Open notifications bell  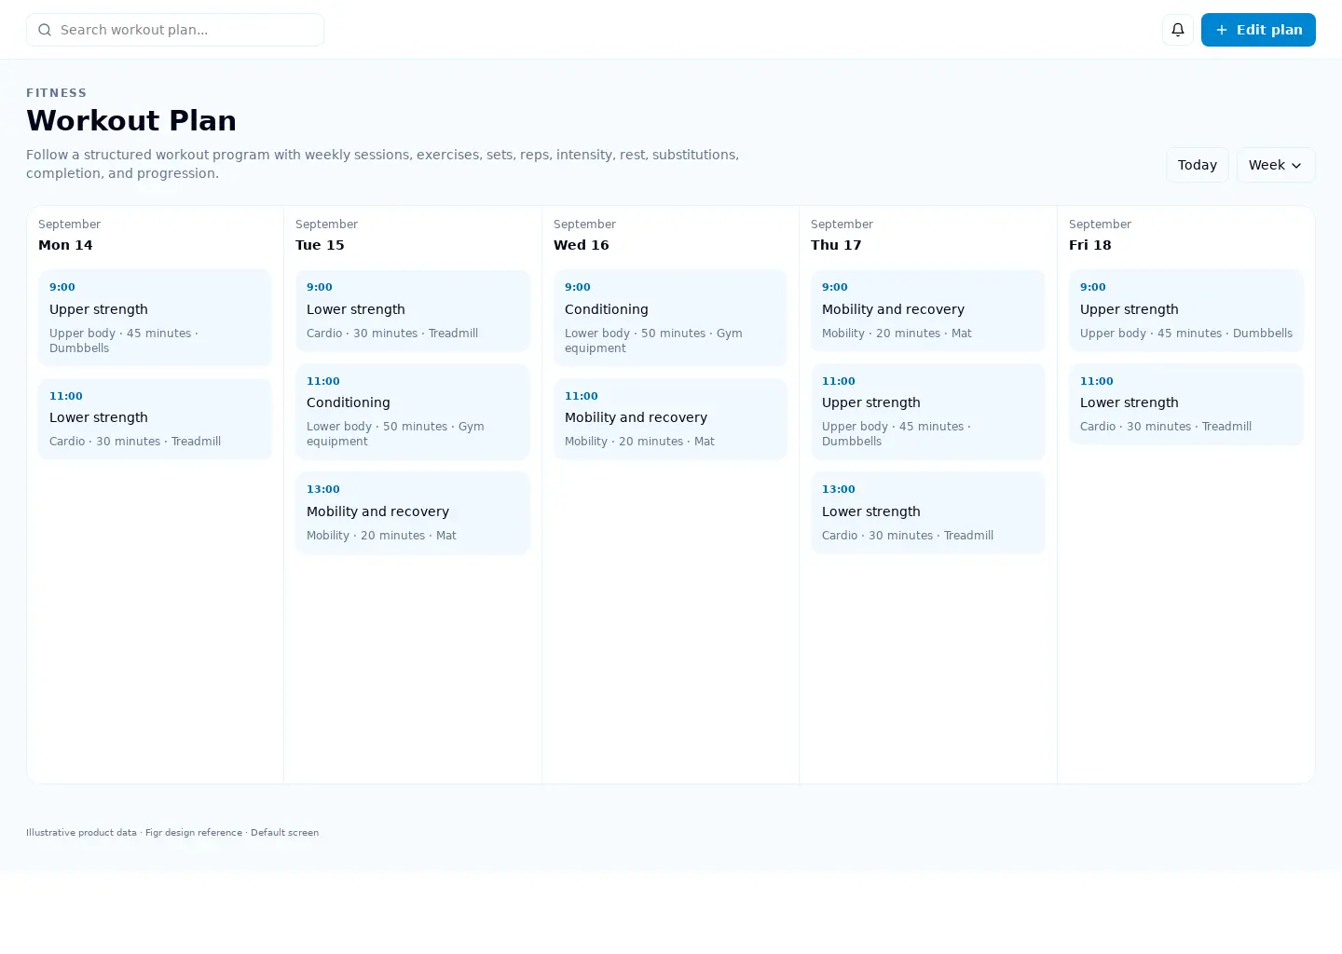(1178, 30)
